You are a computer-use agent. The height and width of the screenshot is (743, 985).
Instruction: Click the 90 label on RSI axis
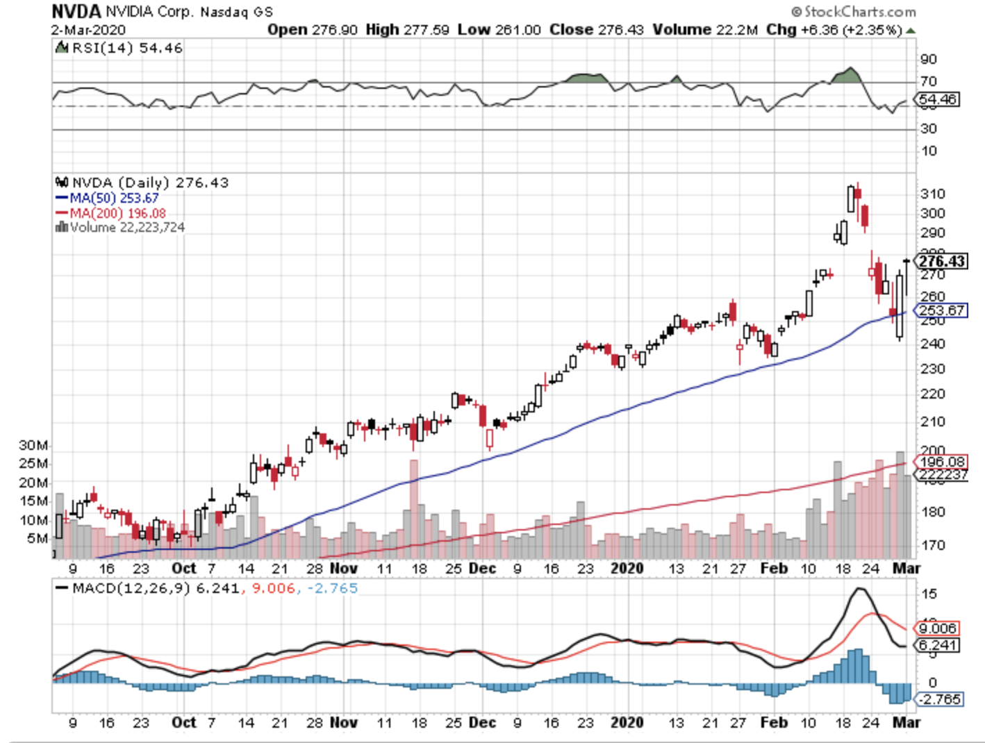(929, 60)
